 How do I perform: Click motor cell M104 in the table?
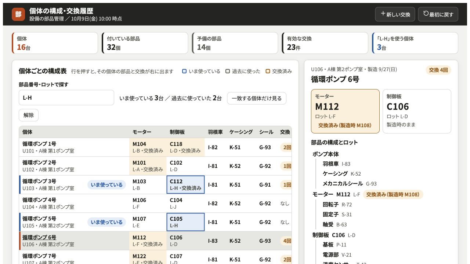[148, 147]
